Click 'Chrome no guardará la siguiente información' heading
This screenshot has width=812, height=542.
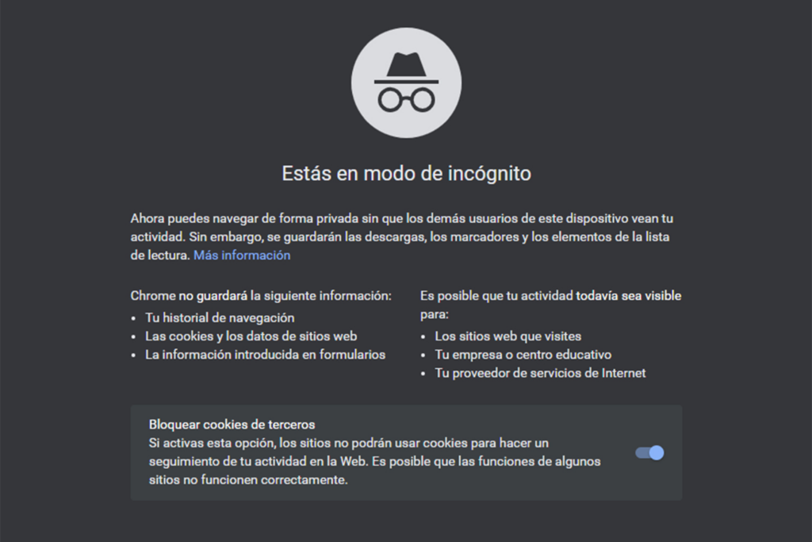(261, 296)
